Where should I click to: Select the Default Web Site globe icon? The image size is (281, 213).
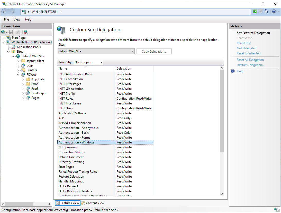click(x=18, y=56)
